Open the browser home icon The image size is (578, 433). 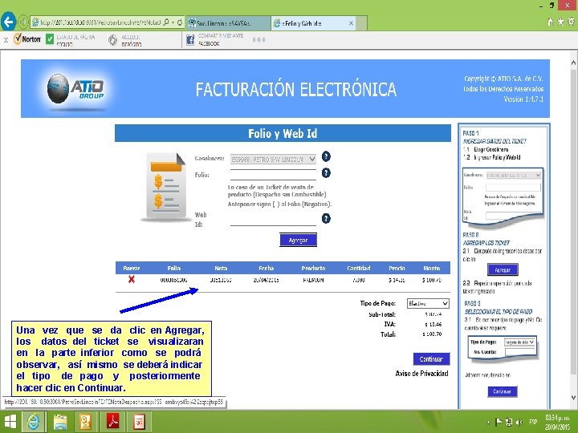pos(551,22)
